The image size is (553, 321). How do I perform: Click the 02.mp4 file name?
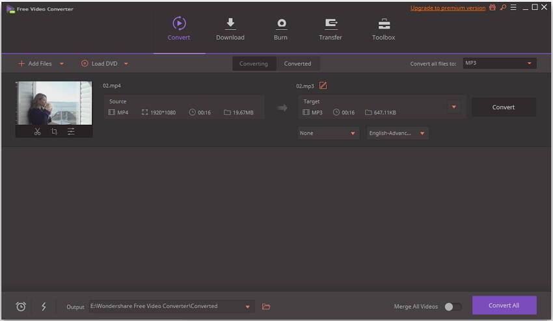click(x=112, y=86)
